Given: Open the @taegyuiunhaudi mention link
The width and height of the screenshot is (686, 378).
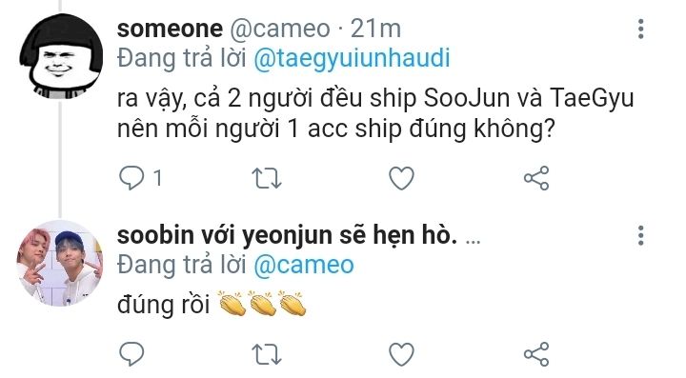Looking at the screenshot, I should coord(352,59).
